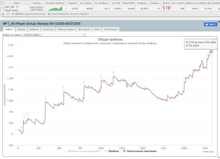220x159 pixels.
Task: Click the dollar marker near game 1150
Action: [x=113, y=72]
